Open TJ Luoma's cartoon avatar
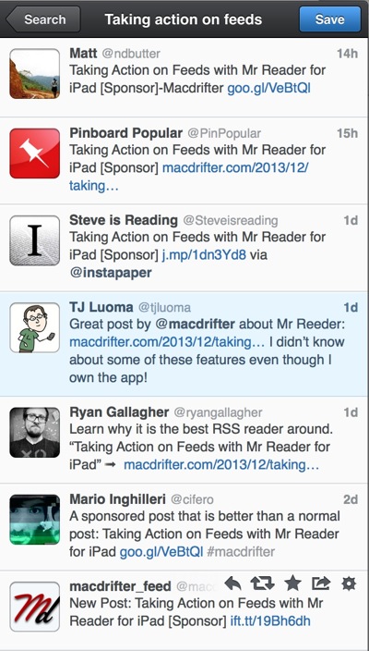This screenshot has width=369, height=651. pyautogui.click(x=35, y=327)
